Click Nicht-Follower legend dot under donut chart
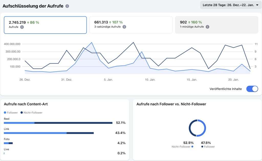Screen dimensions: 262x161 (192, 147)
